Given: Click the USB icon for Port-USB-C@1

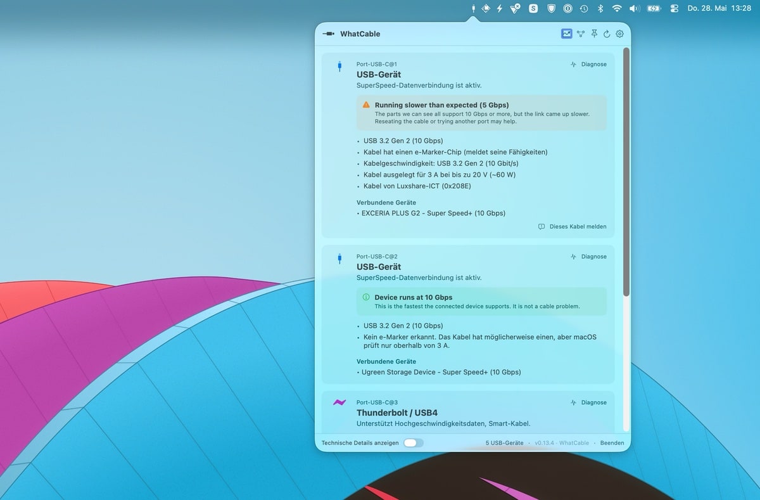Looking at the screenshot, I should point(339,66).
